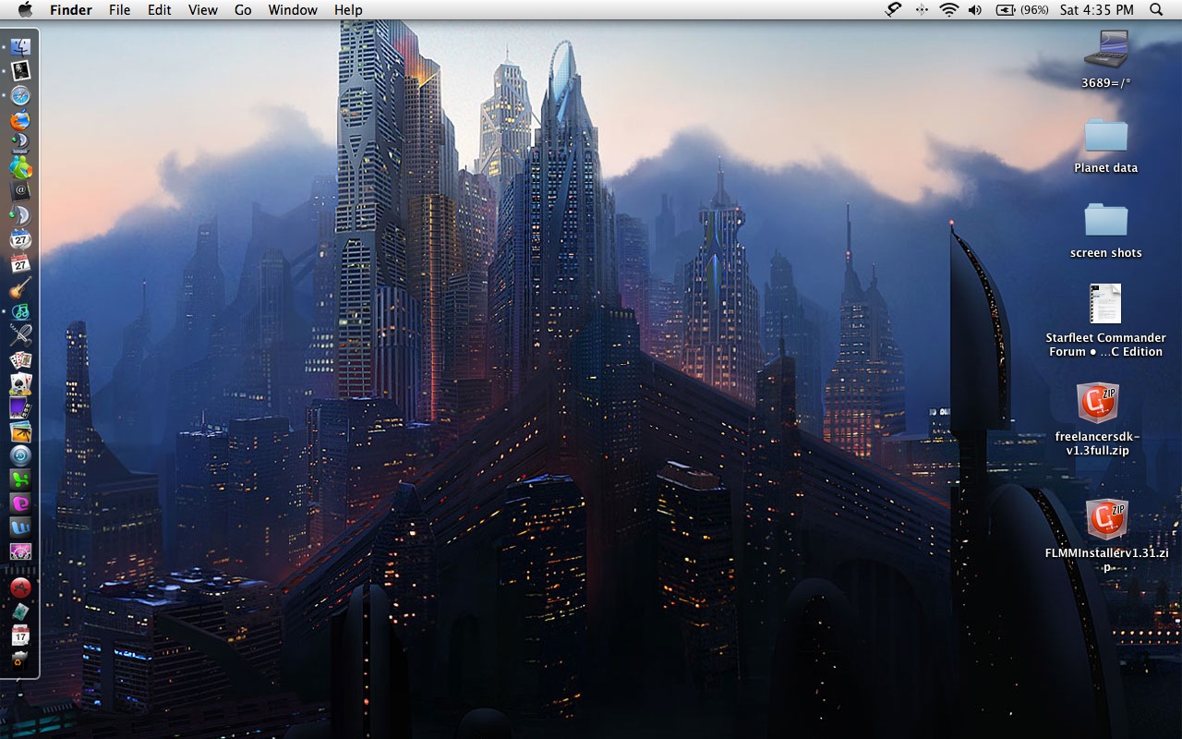This screenshot has width=1182, height=739.
Task: Click the clamp-shaped menu bar extra
Action: pyautogui.click(x=893, y=10)
